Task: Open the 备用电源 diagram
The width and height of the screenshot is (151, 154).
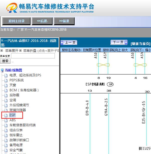Action: (x=16, y=145)
